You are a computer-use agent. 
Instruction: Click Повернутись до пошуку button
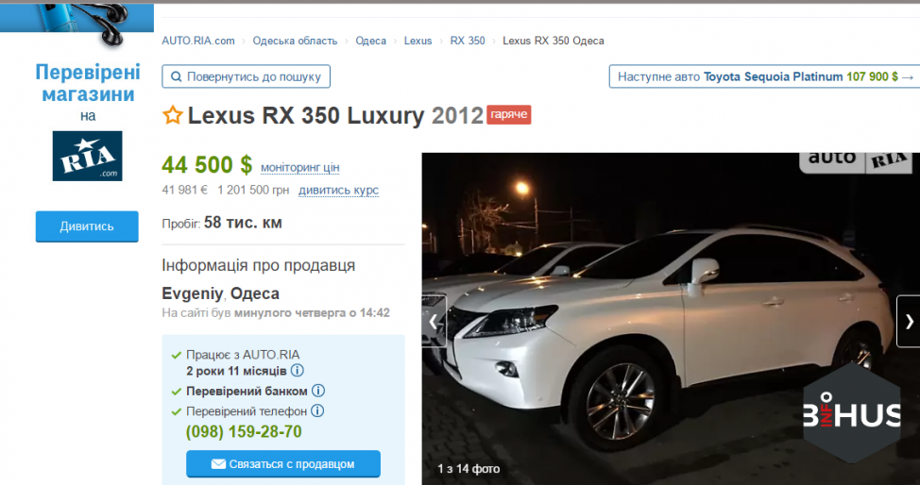[246, 76]
